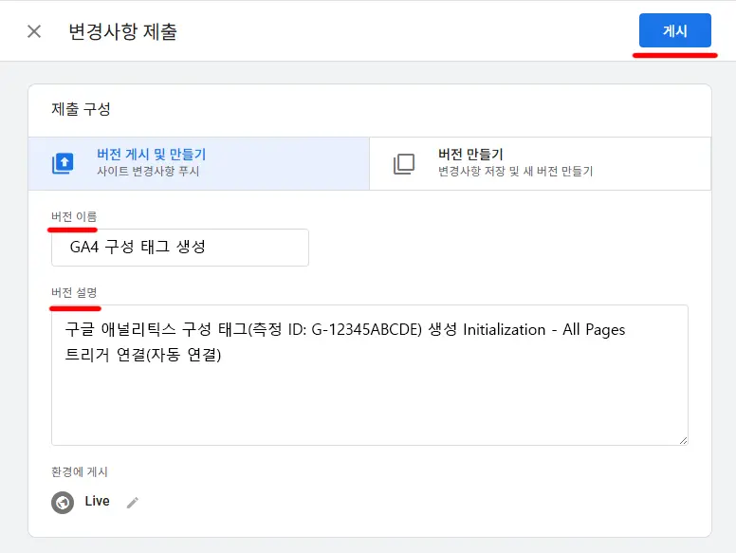Viewport: 736px width, 553px height.
Task: Close the 변경사항 제출 dialog with X
Action: [x=34, y=31]
